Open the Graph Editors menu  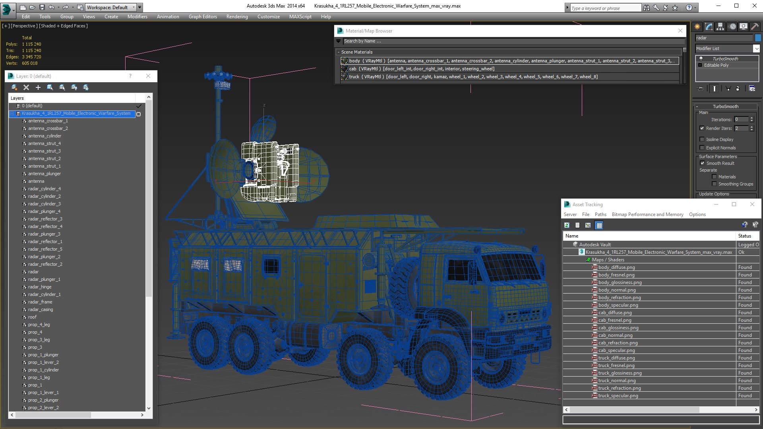pos(203,17)
